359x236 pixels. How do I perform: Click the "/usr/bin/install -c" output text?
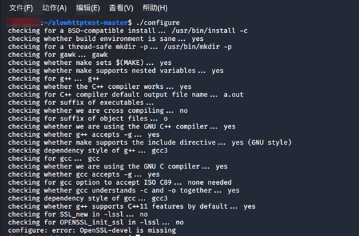pos(209,30)
